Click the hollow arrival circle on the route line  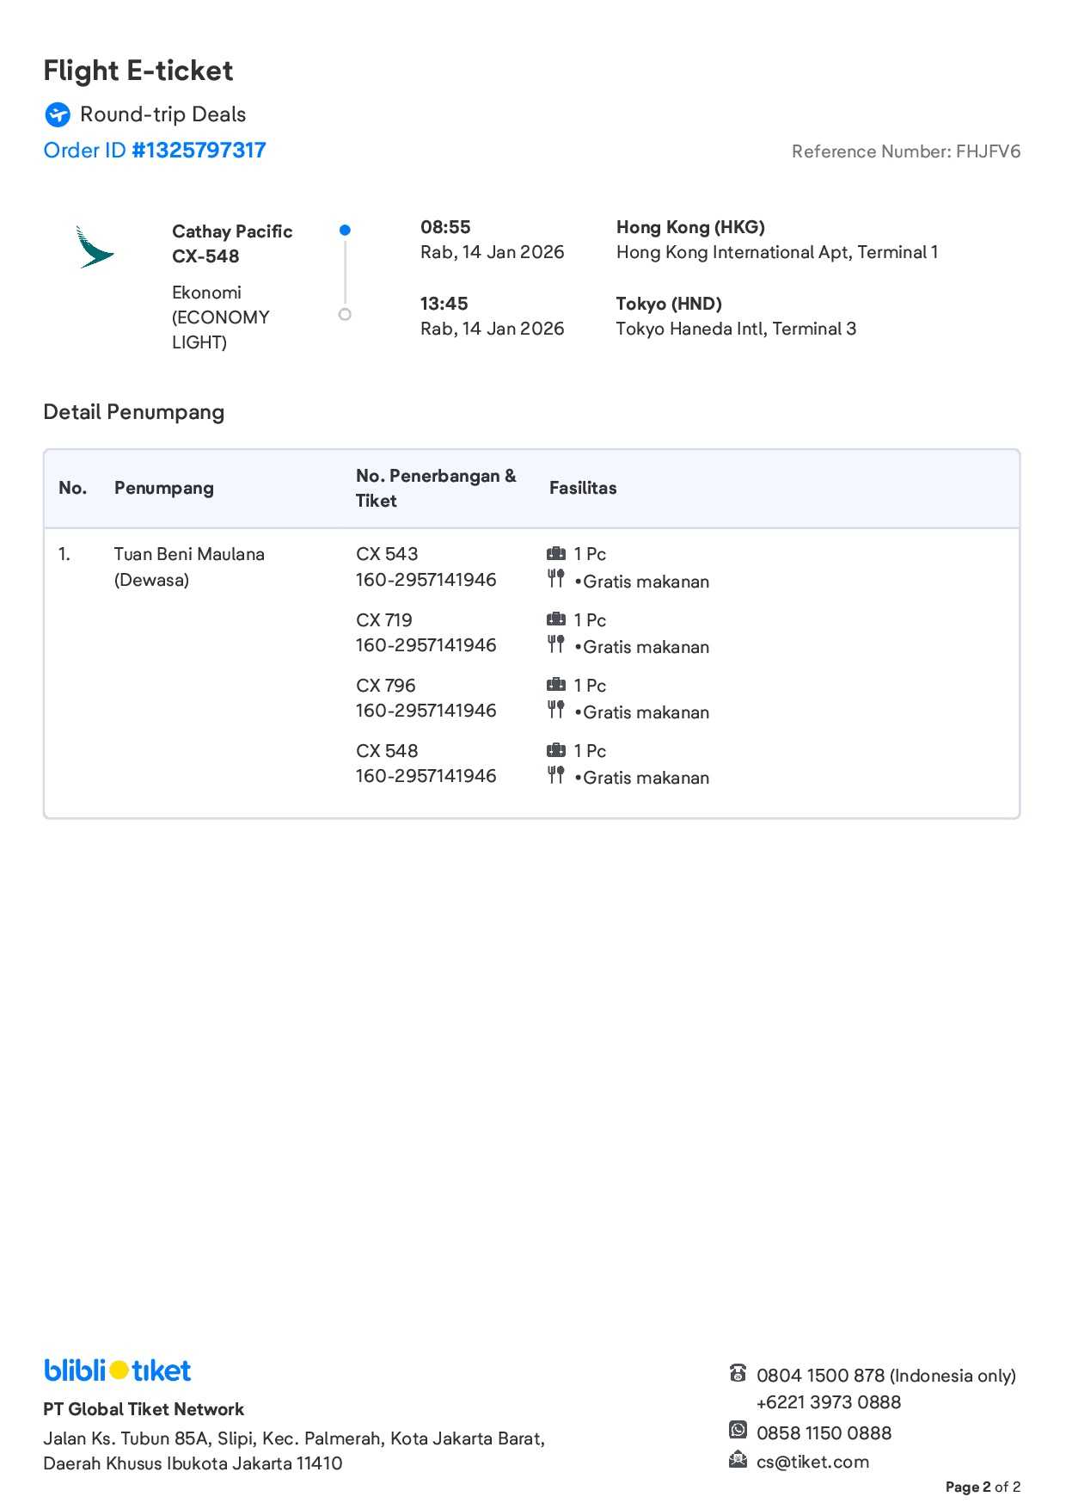[x=345, y=314]
